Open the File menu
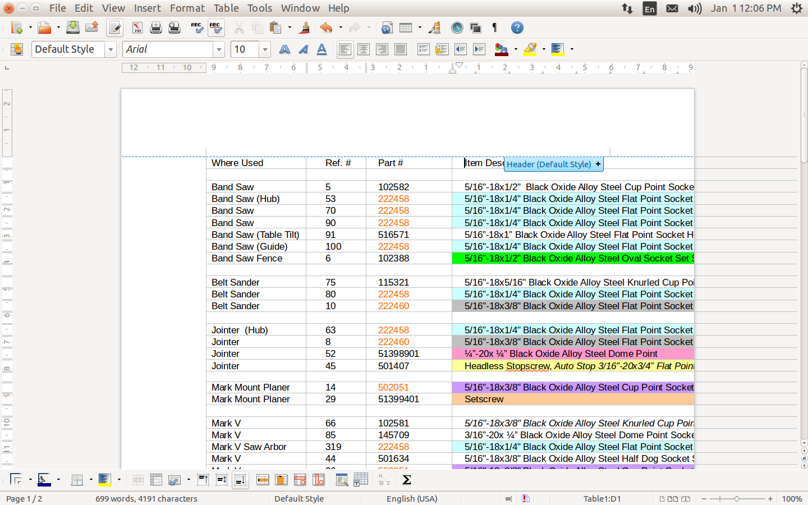This screenshot has width=808, height=505. point(57,8)
